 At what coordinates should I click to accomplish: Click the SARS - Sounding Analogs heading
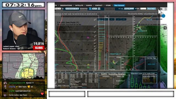click(x=113, y=74)
